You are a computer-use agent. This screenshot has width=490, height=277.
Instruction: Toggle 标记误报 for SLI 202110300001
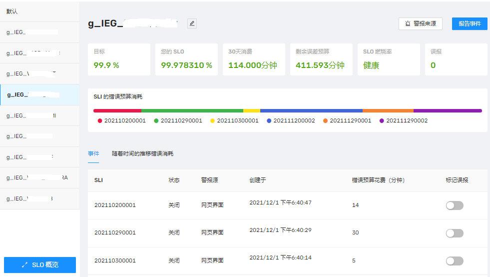455,260
